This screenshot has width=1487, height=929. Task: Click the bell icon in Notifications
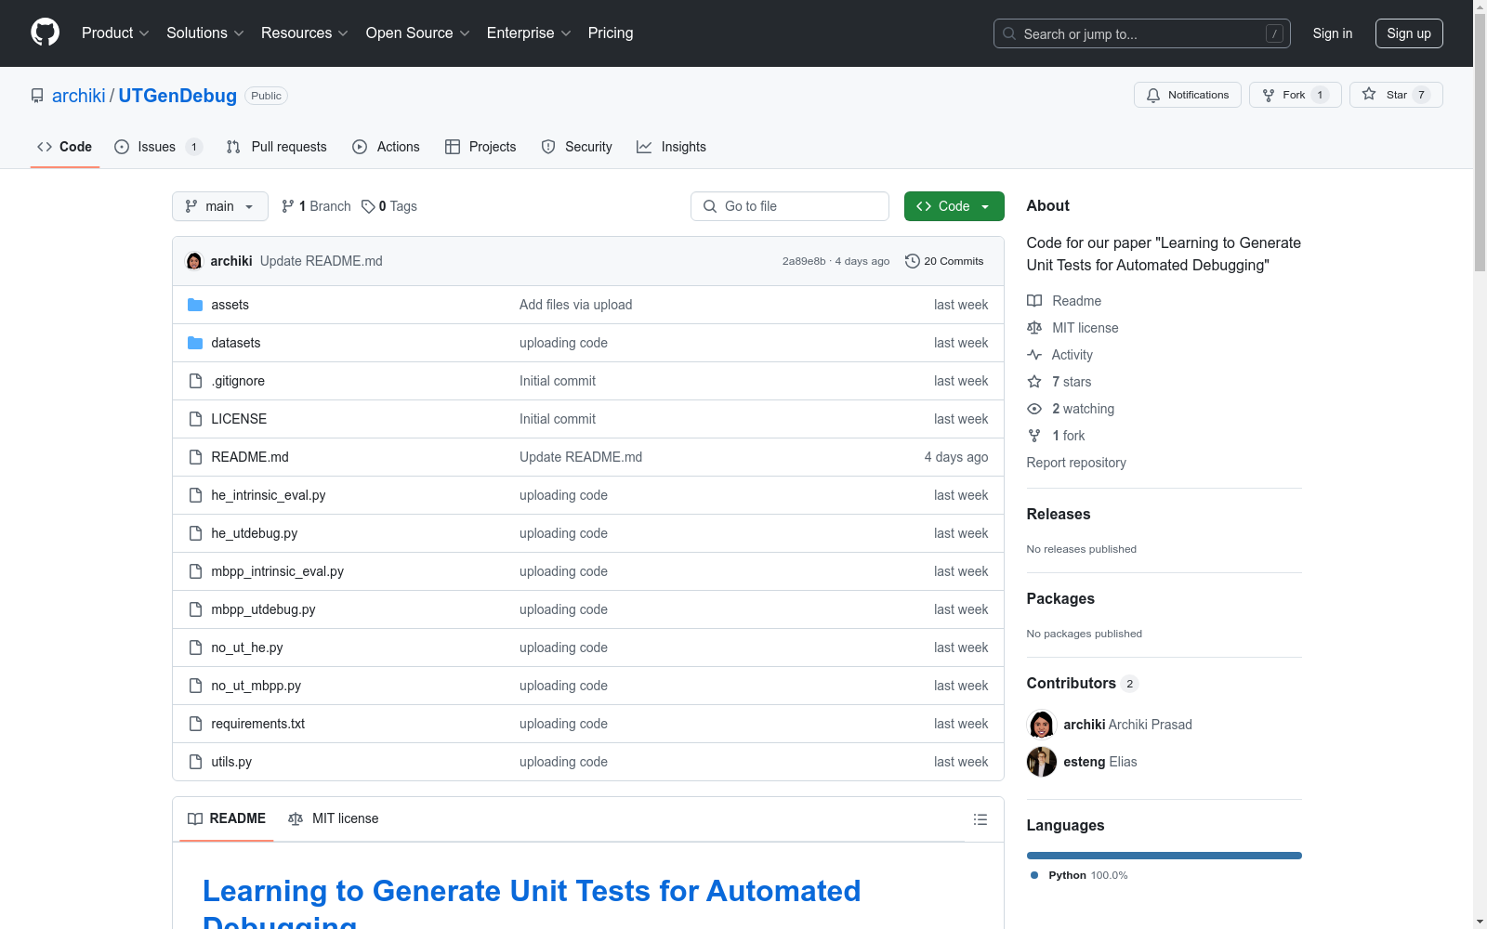pyautogui.click(x=1153, y=95)
